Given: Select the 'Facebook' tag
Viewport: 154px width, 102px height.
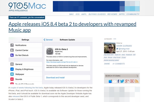Looking at the screenshot, I should tap(129, 55).
